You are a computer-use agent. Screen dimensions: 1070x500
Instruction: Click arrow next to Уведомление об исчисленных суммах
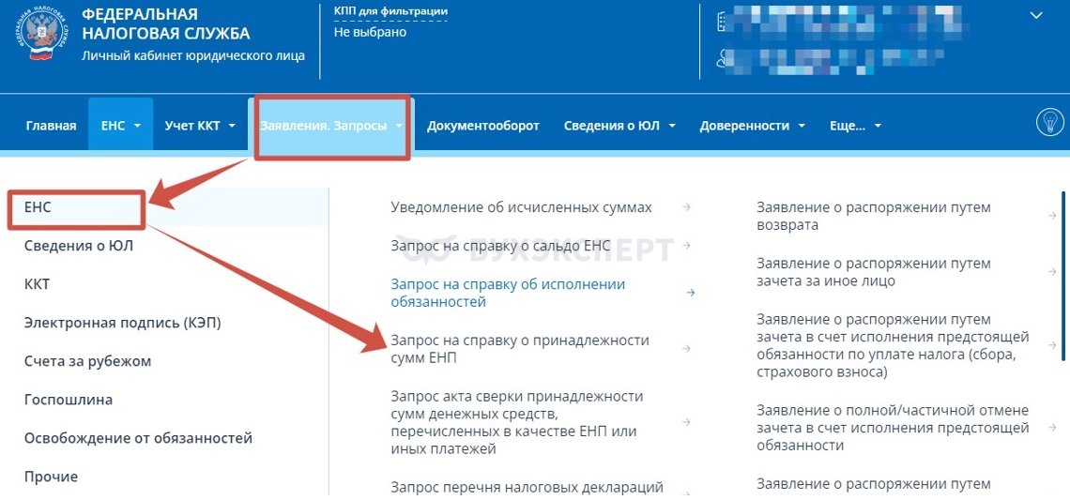(x=686, y=207)
